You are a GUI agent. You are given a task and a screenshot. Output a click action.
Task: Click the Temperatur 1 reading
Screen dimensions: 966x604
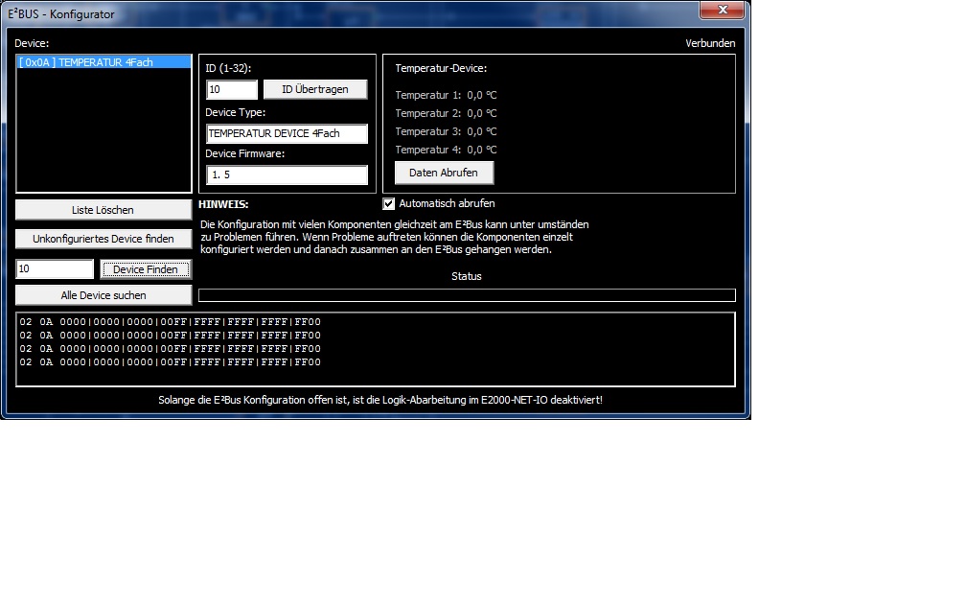446,95
